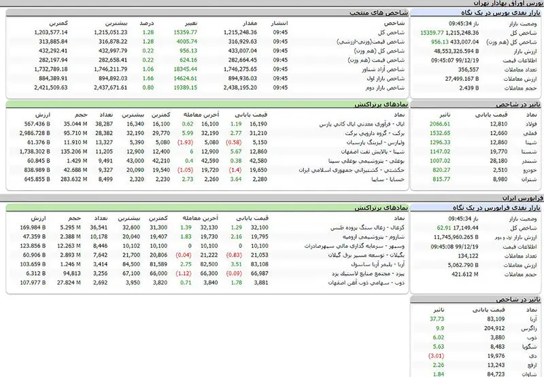Open the 'کزغال - زغال سنگ پروده طبس' symbol
The width and height of the screenshot is (544, 377).
pos(367,228)
